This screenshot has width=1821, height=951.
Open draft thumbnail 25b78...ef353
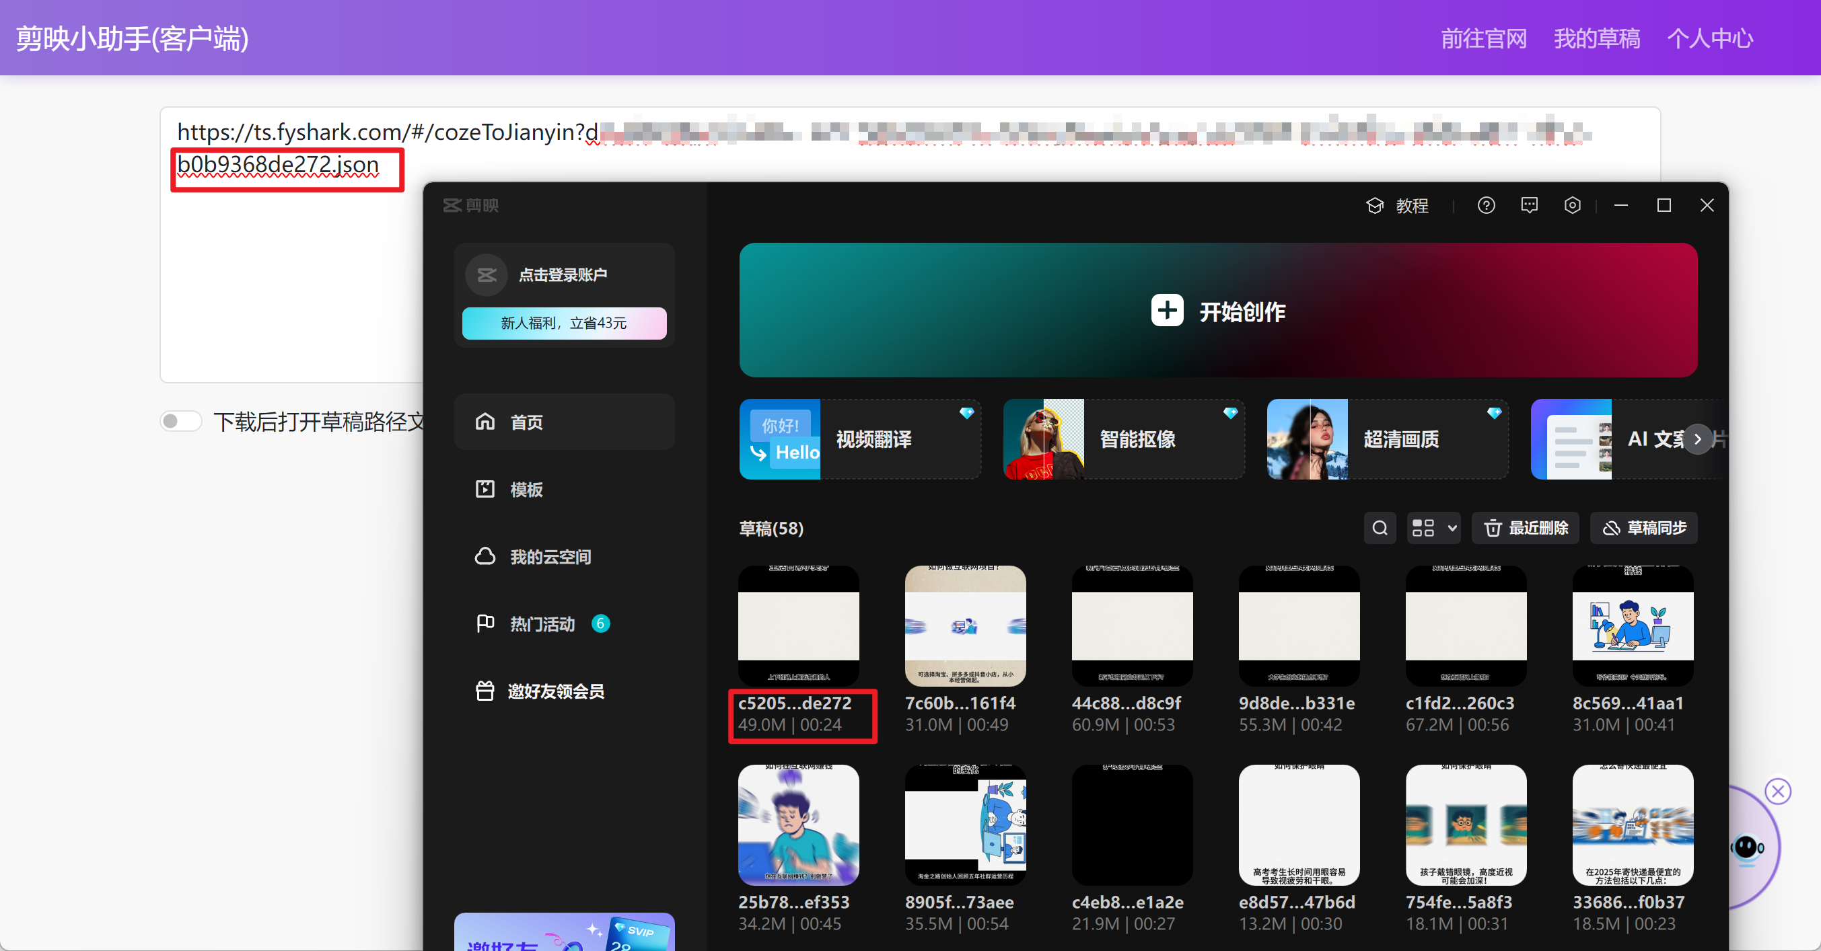(x=799, y=825)
